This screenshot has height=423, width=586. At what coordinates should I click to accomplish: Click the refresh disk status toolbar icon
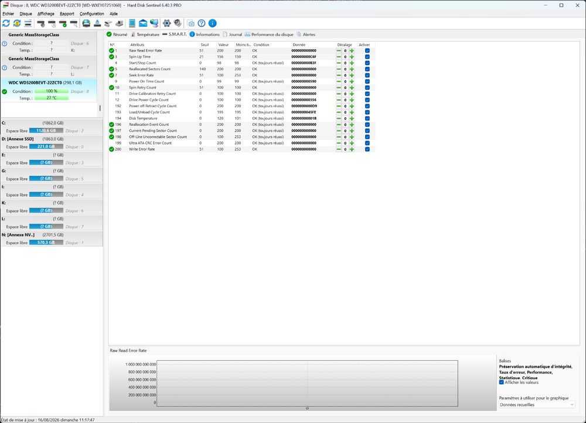(6, 23)
